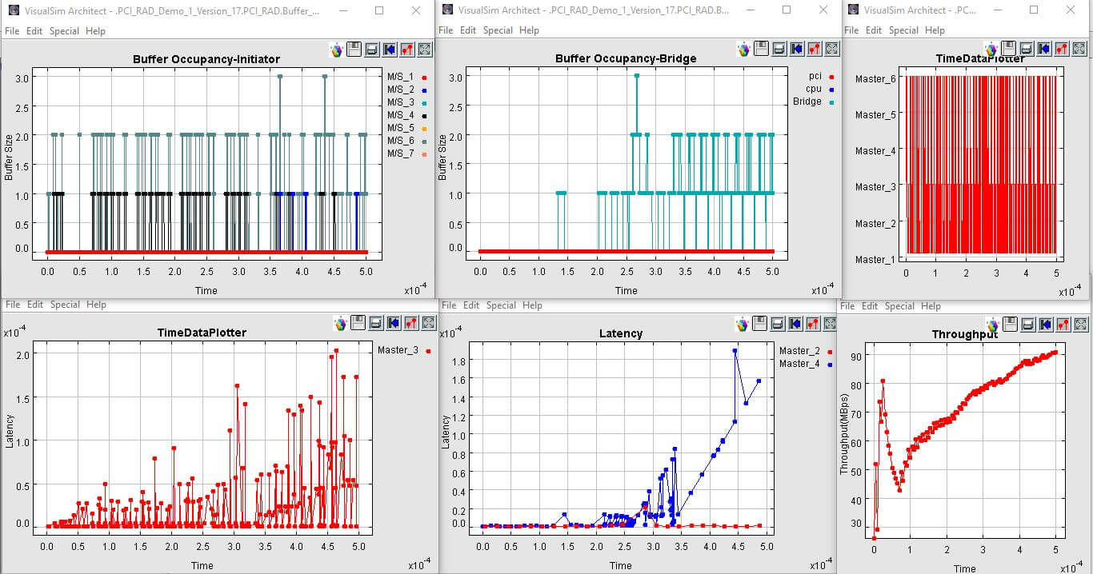Reset axes on the Master_1 to Master_6 plot
Image resolution: width=1093 pixels, height=574 pixels.
coord(1044,50)
